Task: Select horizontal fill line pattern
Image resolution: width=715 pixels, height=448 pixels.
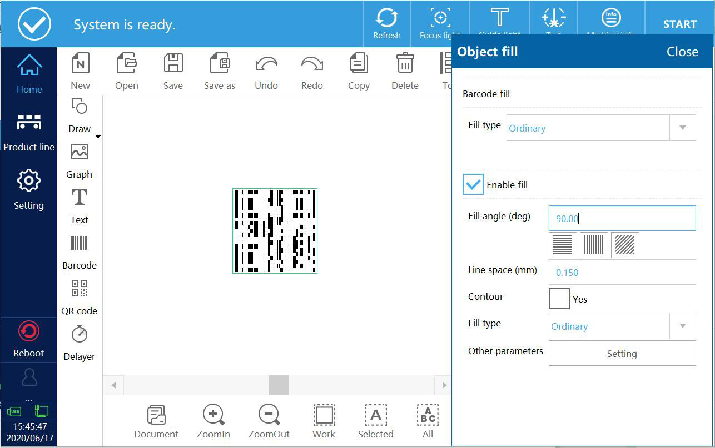Action: pos(563,245)
